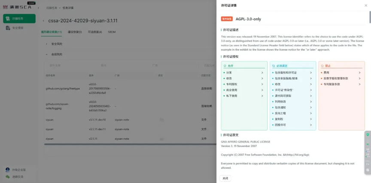Click the AGPL-3.0-only license title
Screen dimensions: 371x183
(248, 19)
